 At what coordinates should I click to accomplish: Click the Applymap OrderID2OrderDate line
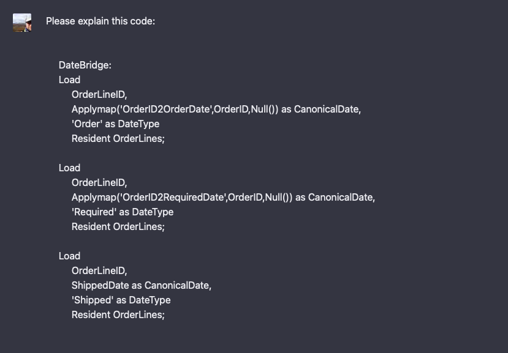(x=216, y=110)
